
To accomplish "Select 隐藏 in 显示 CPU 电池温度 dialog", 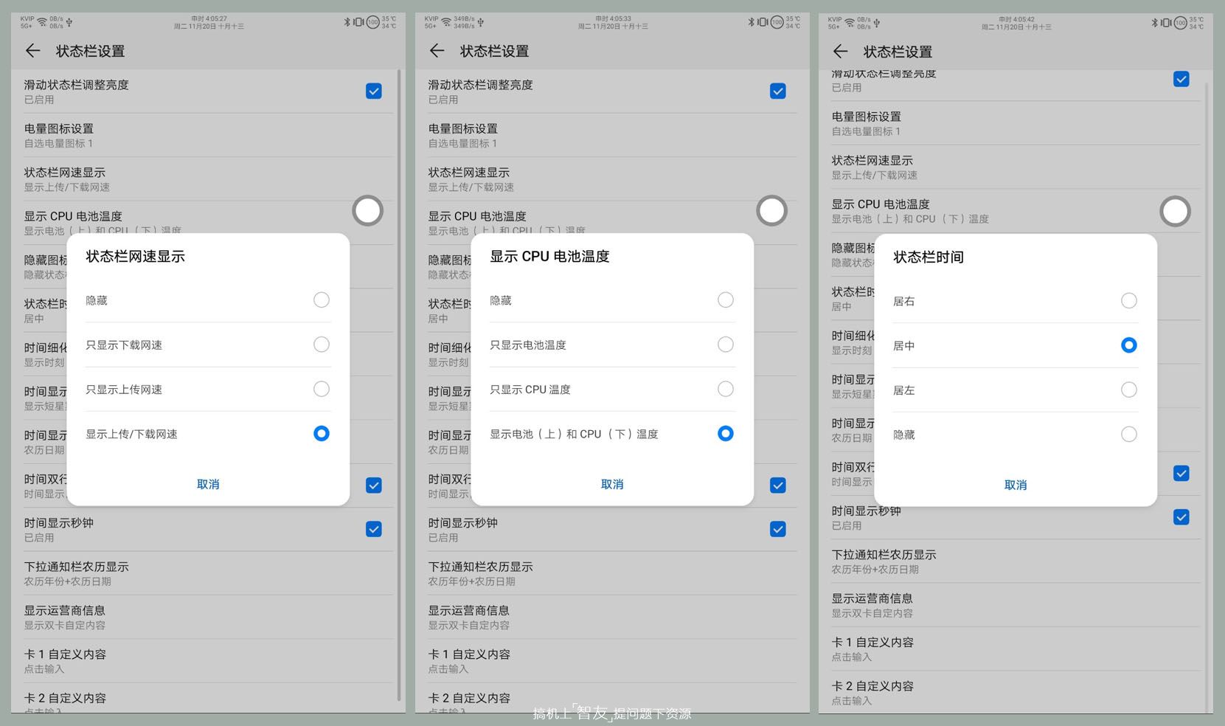I will [612, 300].
